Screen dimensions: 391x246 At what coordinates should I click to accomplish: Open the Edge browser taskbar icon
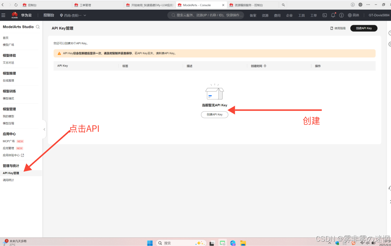(x=233, y=243)
